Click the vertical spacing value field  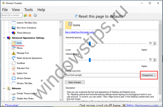(151, 60)
